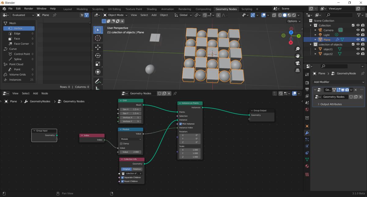Image resolution: width=367 pixels, height=197 pixels.
Task: Choose the Annotate tool
Action: (x=98, y=81)
